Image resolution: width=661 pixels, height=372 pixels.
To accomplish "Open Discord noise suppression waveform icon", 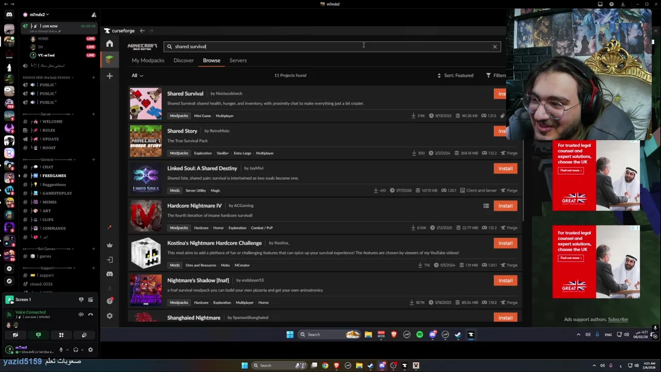I will pyautogui.click(x=81, y=314).
